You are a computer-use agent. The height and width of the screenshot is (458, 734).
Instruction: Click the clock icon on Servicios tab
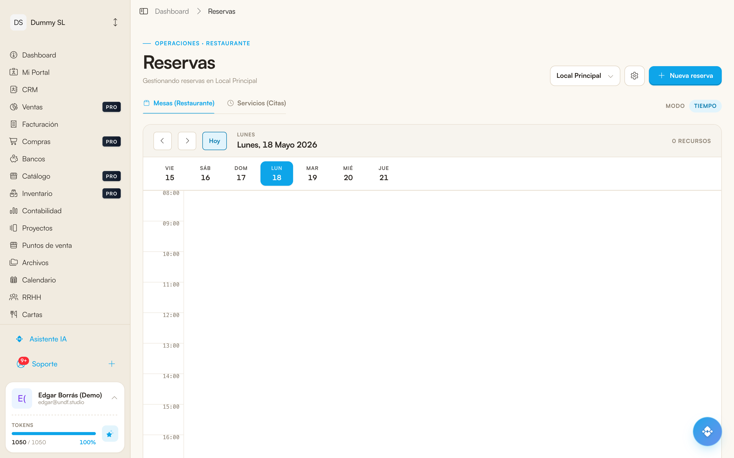click(x=230, y=103)
